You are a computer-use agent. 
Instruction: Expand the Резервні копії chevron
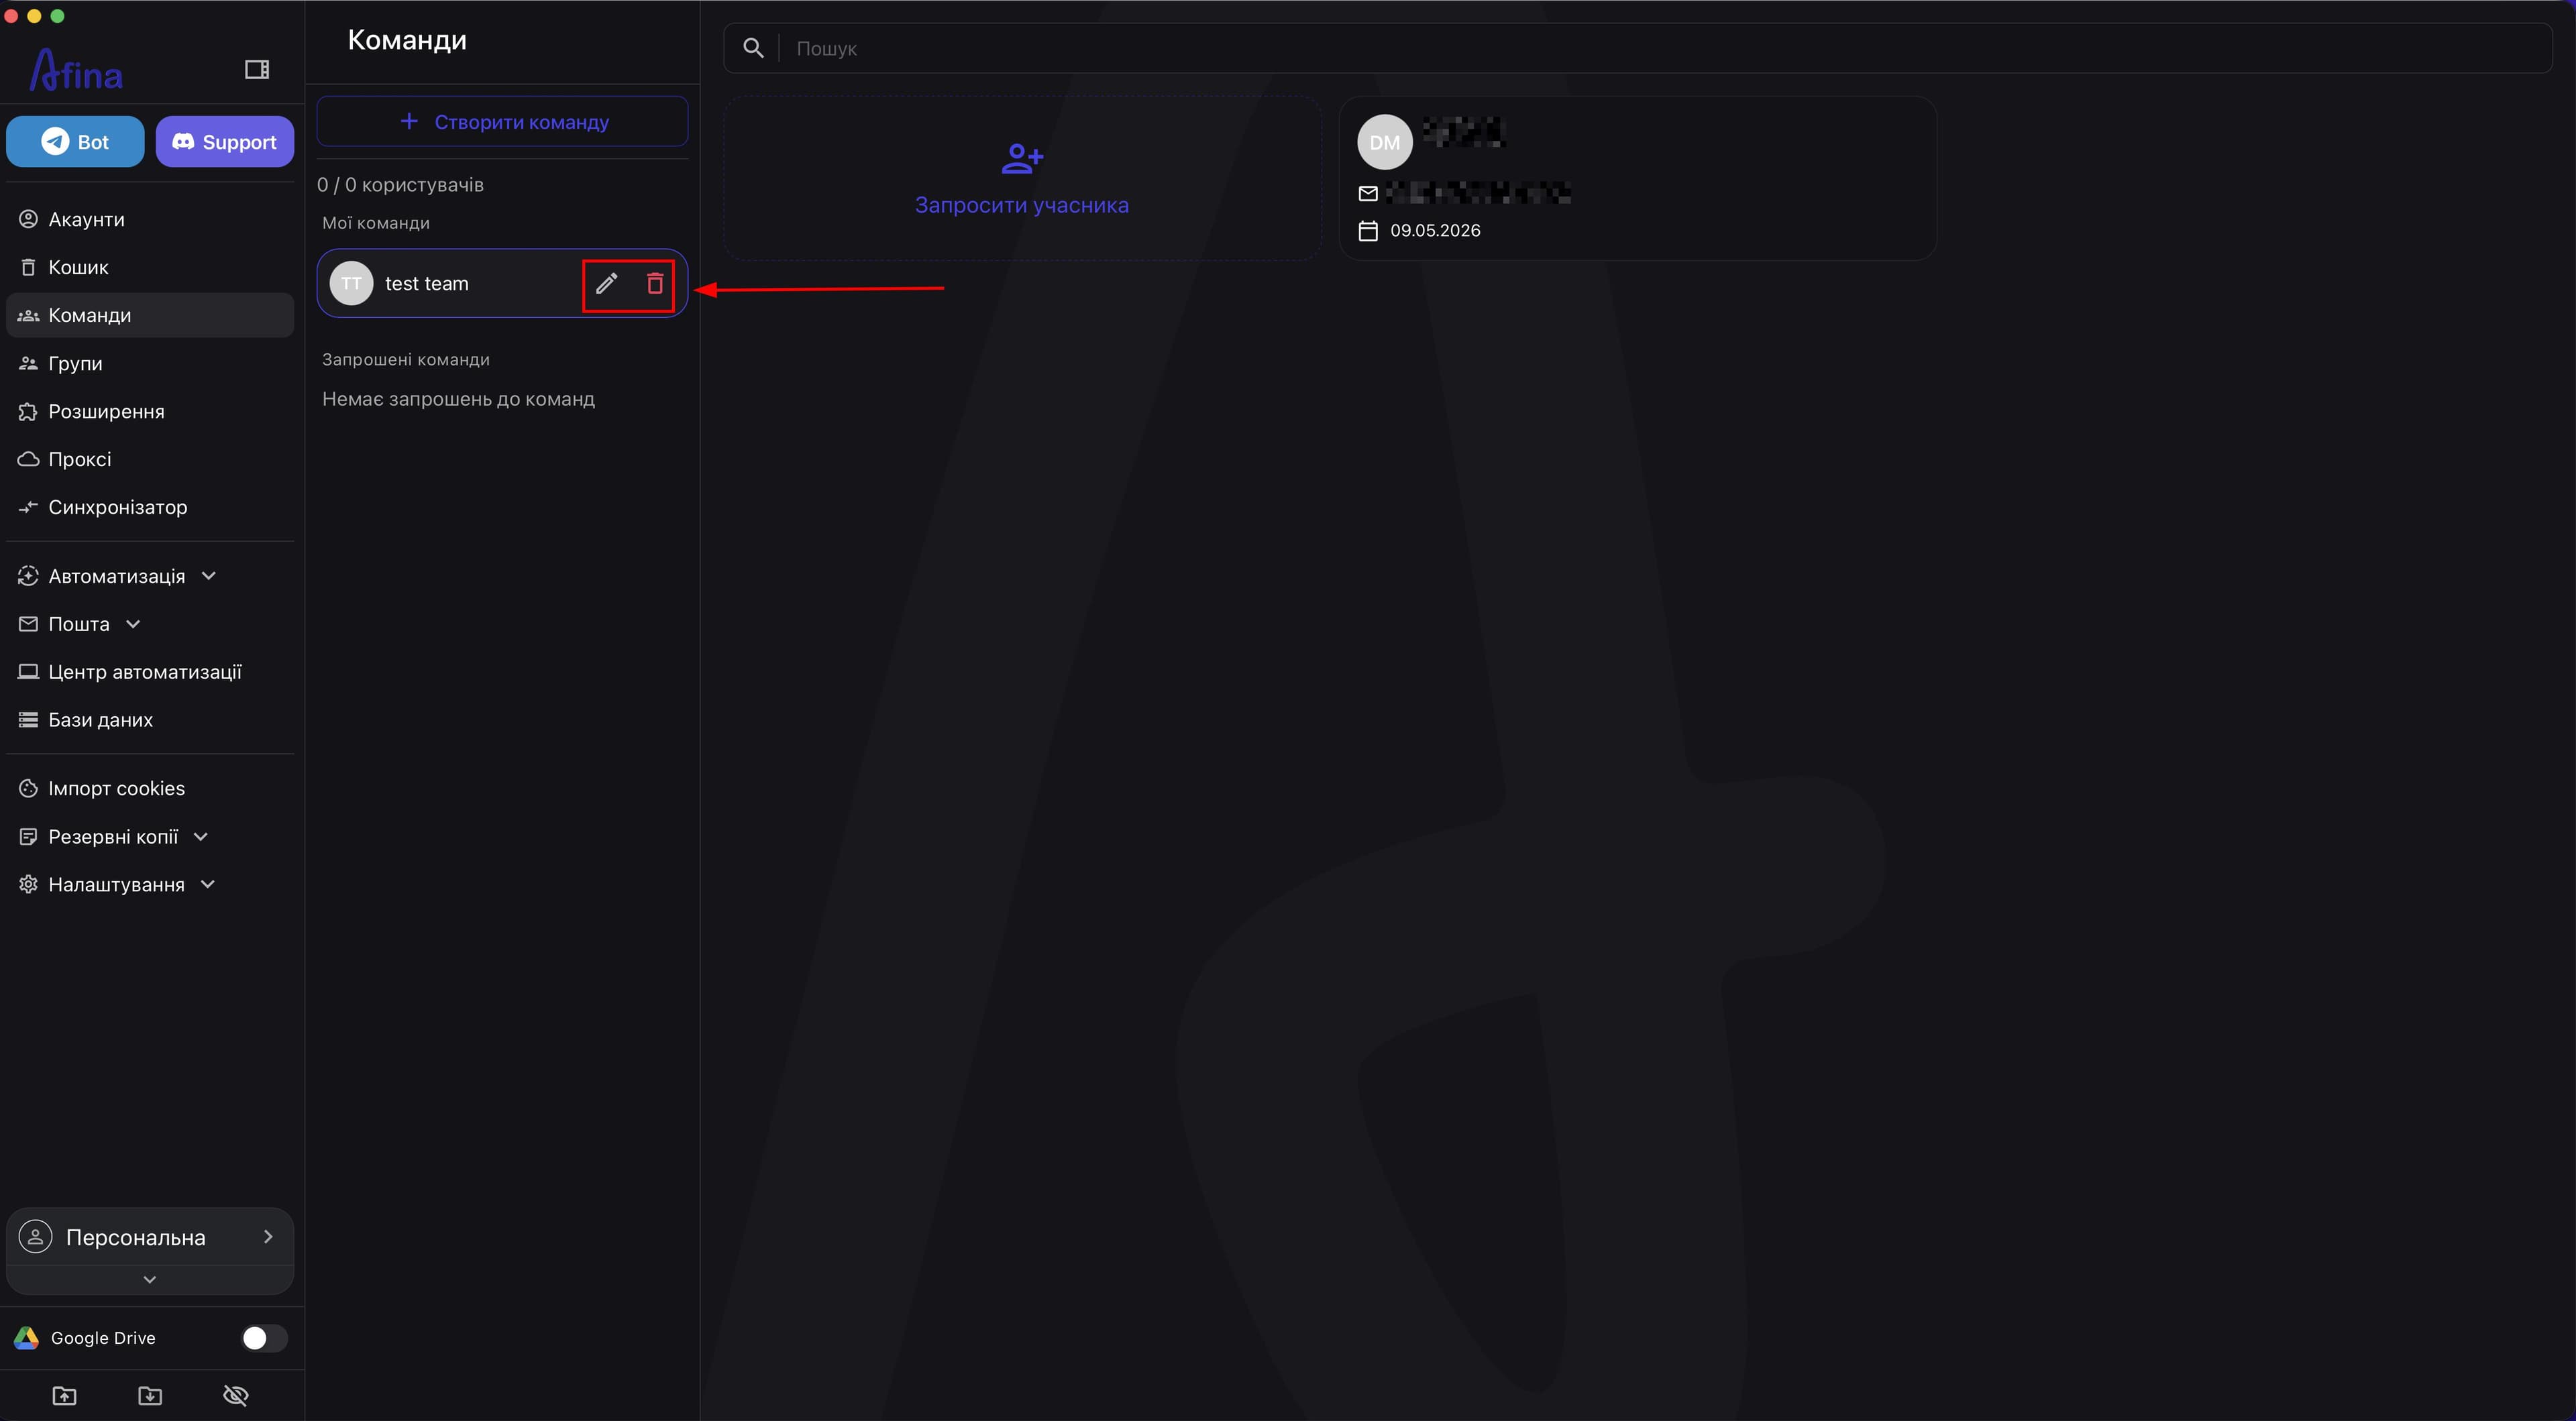[x=201, y=836]
